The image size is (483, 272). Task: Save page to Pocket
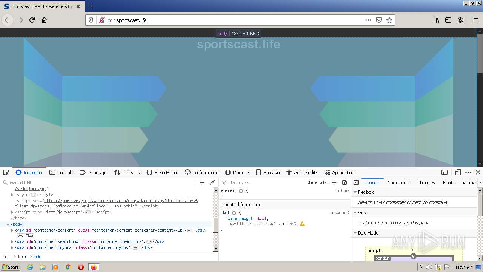coord(379,20)
